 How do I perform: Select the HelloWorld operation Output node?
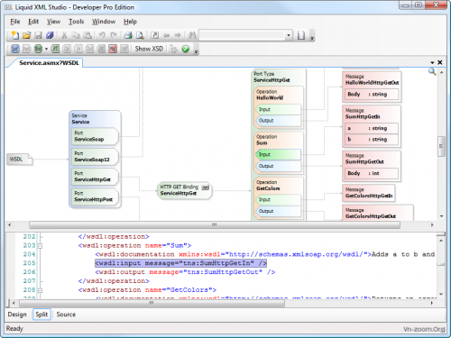click(278, 121)
